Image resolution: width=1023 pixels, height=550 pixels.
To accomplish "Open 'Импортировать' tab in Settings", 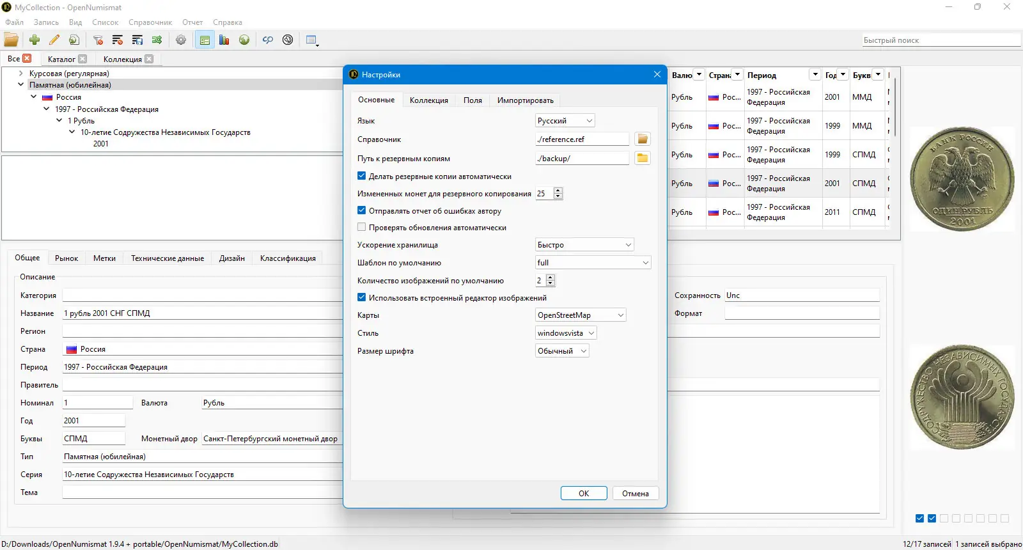I will [x=526, y=100].
